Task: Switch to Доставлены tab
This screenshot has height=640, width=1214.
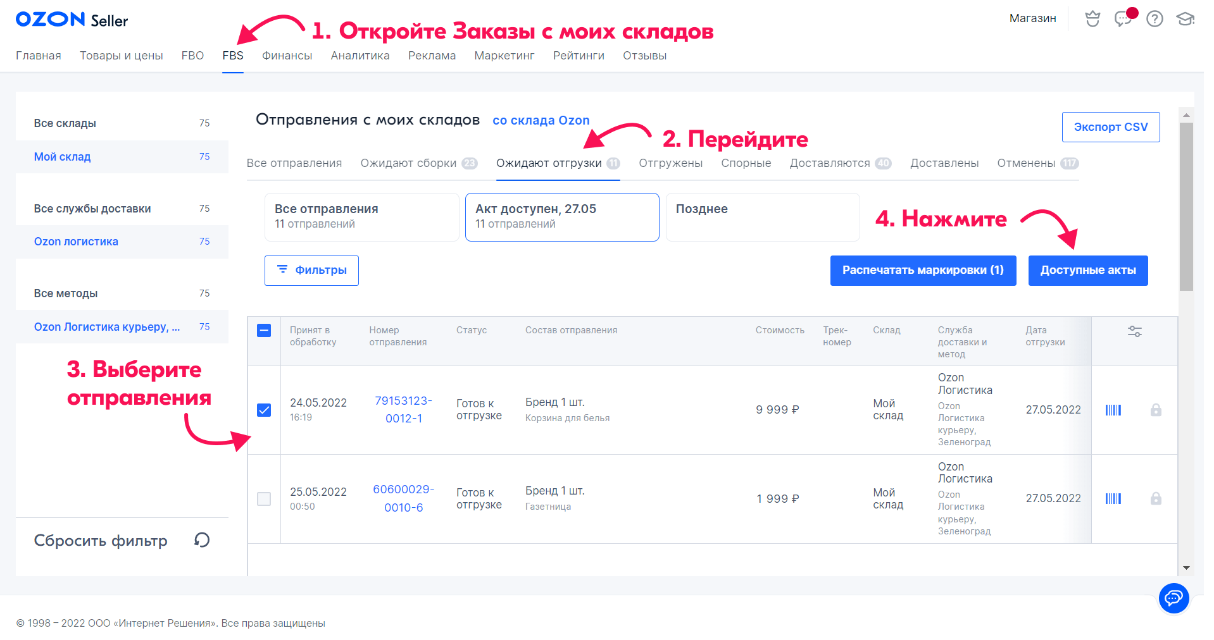Action: point(944,163)
